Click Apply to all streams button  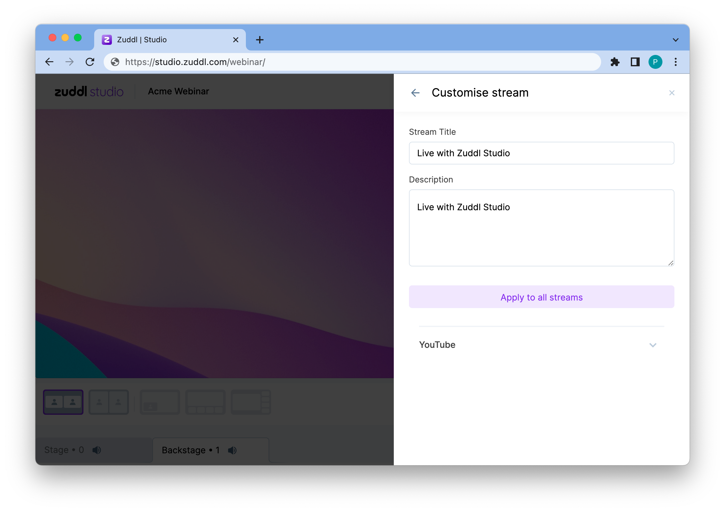tap(541, 297)
